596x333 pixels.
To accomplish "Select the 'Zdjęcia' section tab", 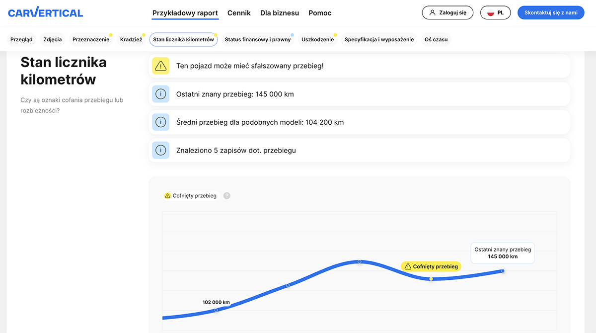I will [x=53, y=39].
